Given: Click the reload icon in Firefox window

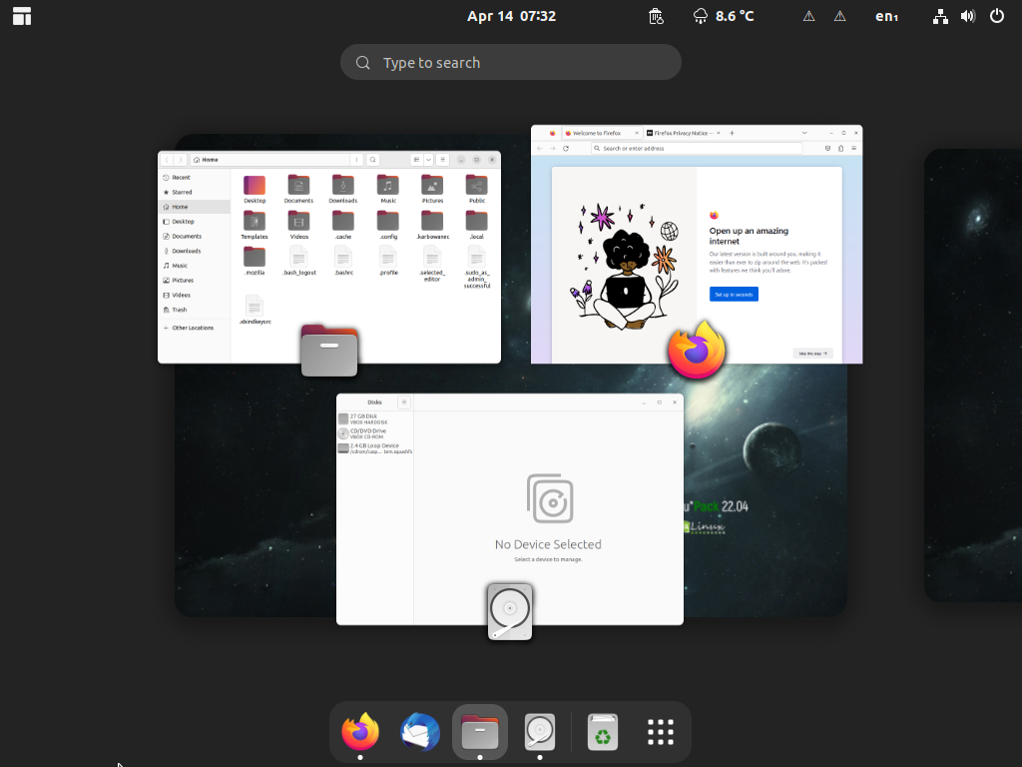Looking at the screenshot, I should point(566,149).
